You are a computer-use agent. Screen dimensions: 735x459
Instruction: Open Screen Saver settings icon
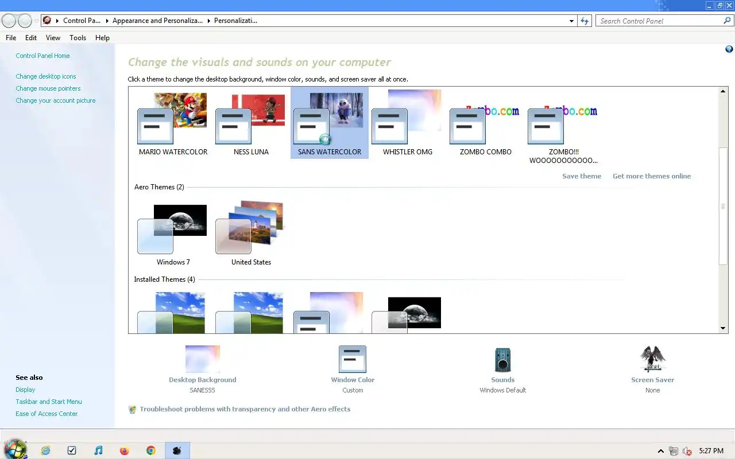point(652,359)
